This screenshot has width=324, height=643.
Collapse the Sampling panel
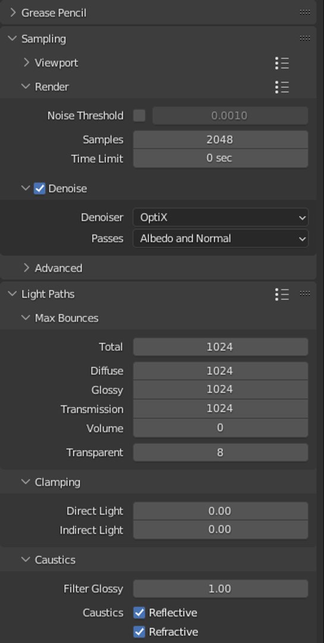[x=12, y=39]
